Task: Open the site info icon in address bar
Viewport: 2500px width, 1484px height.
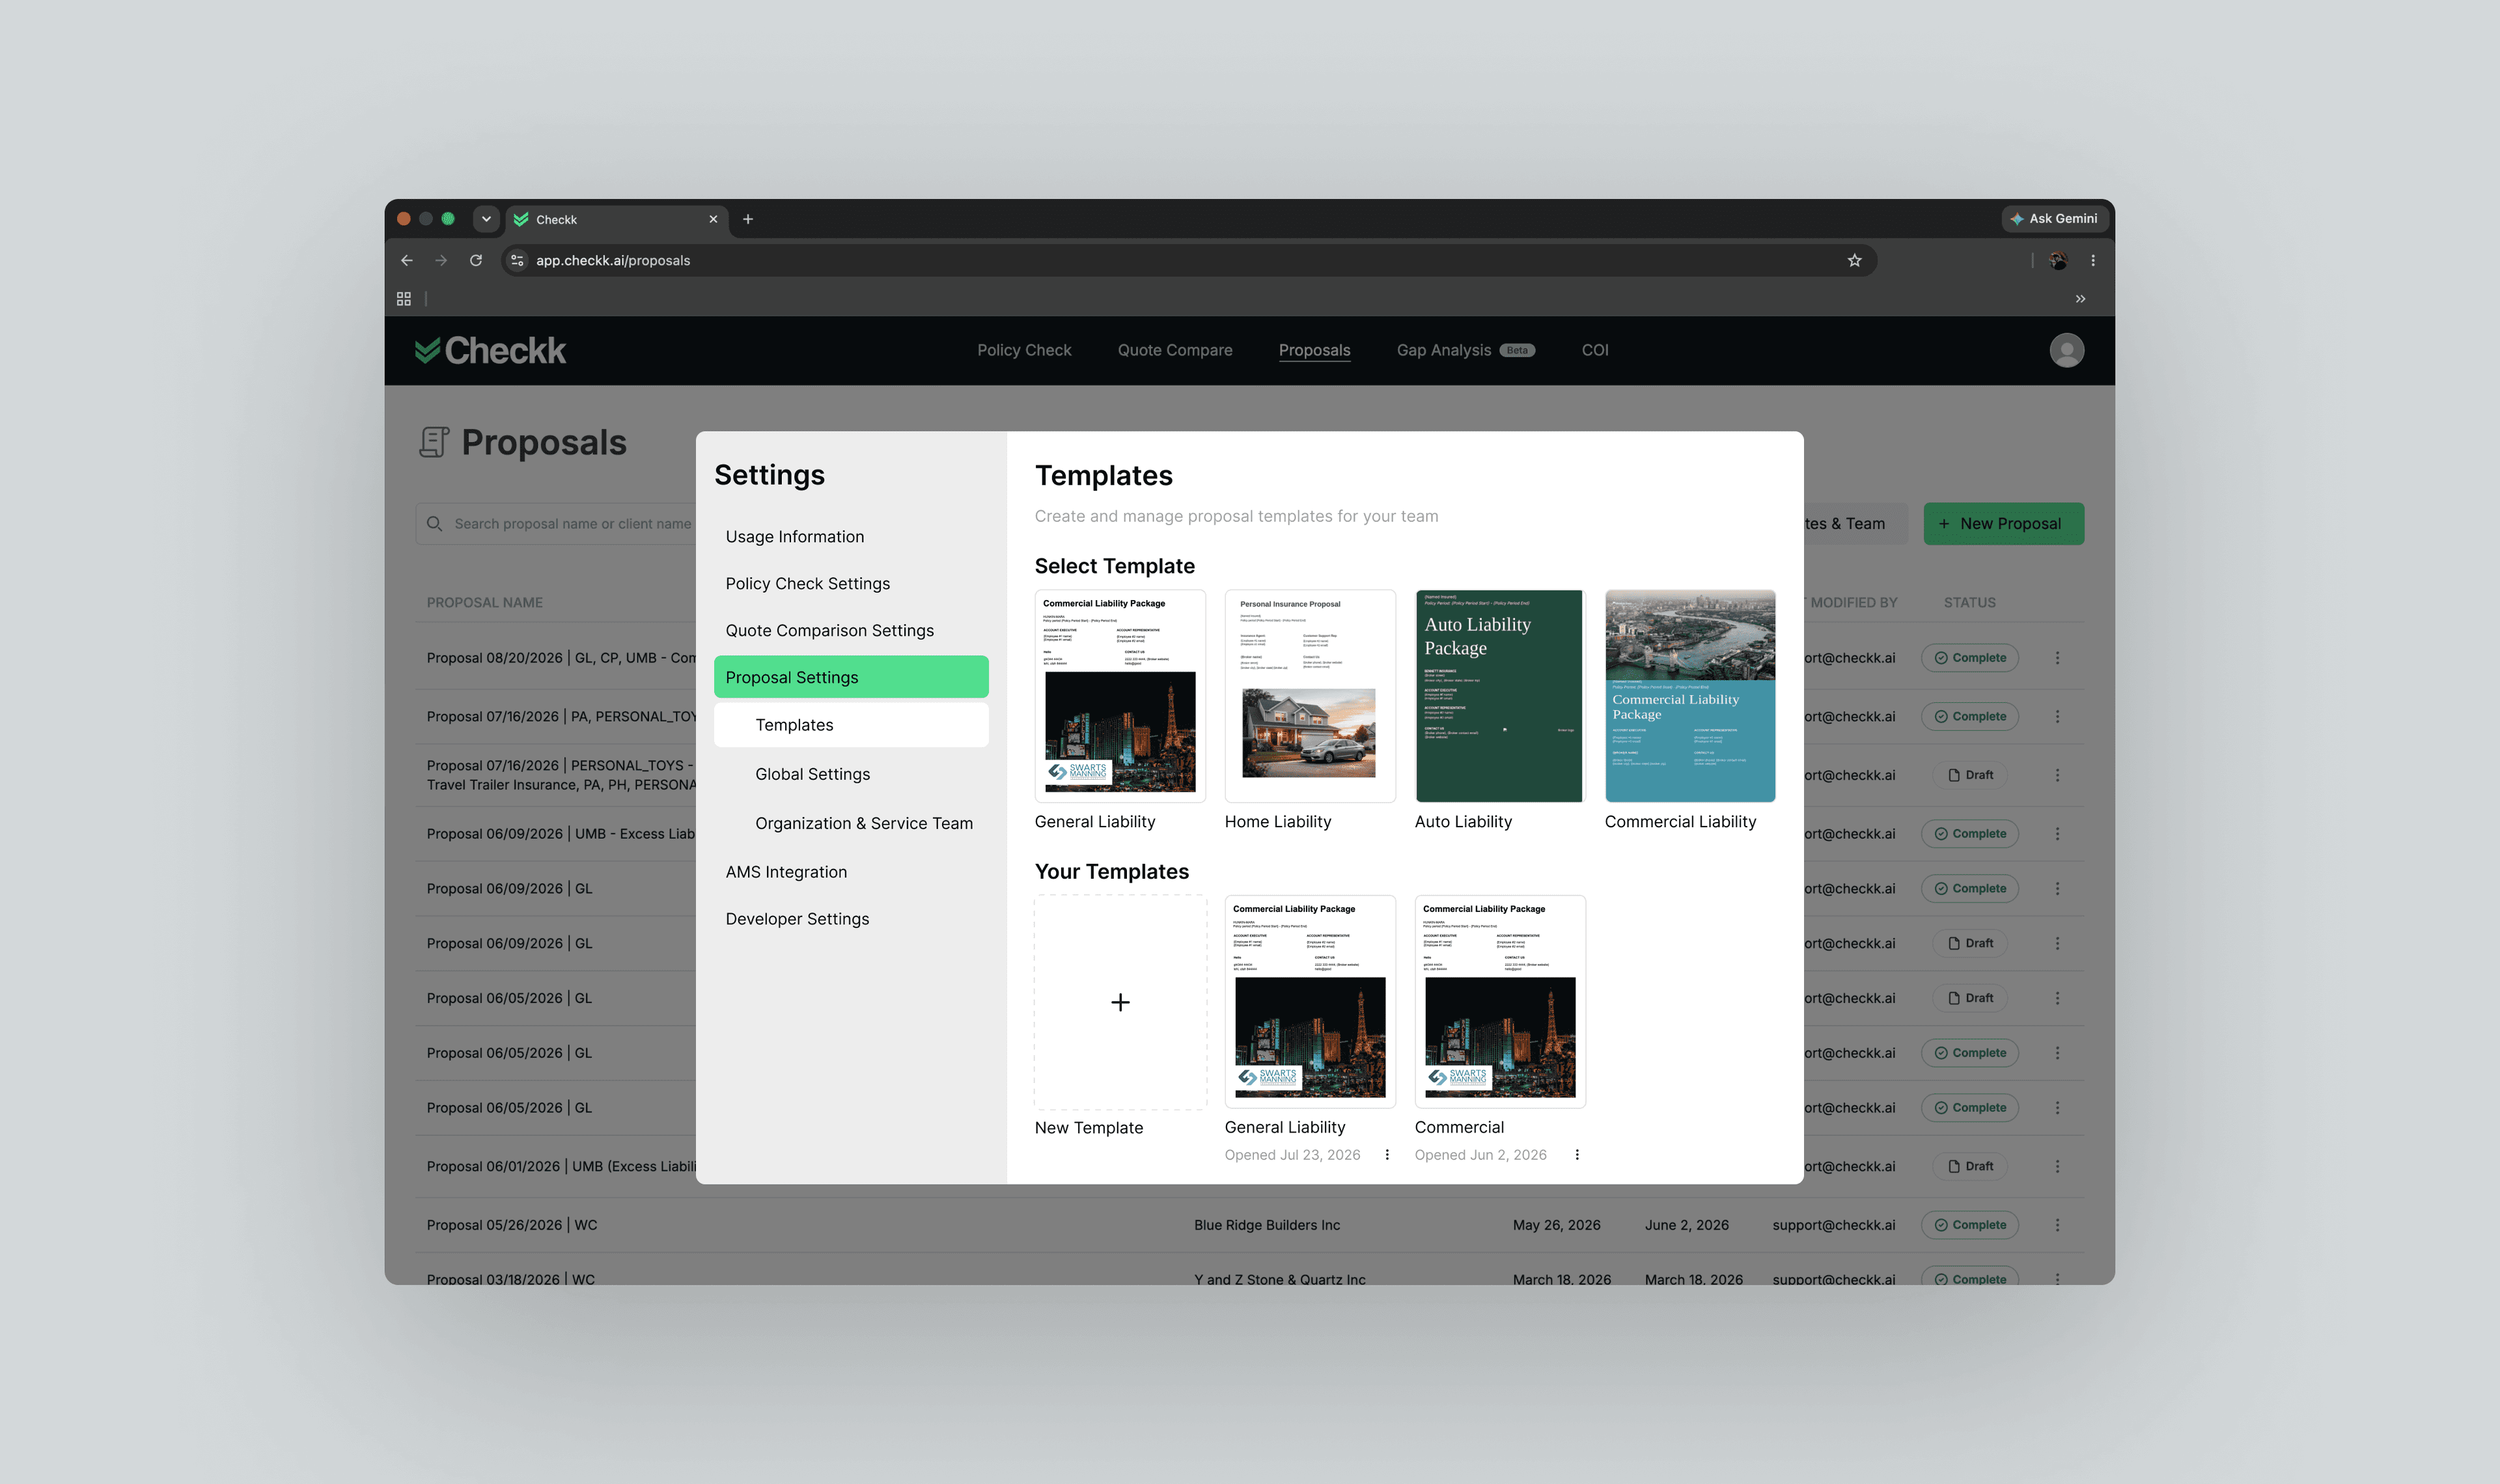Action: [517, 260]
